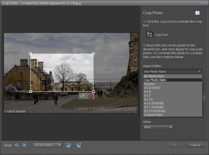Click the rotate right icon
The width and height of the screenshot is (209, 155).
pos(78,145)
